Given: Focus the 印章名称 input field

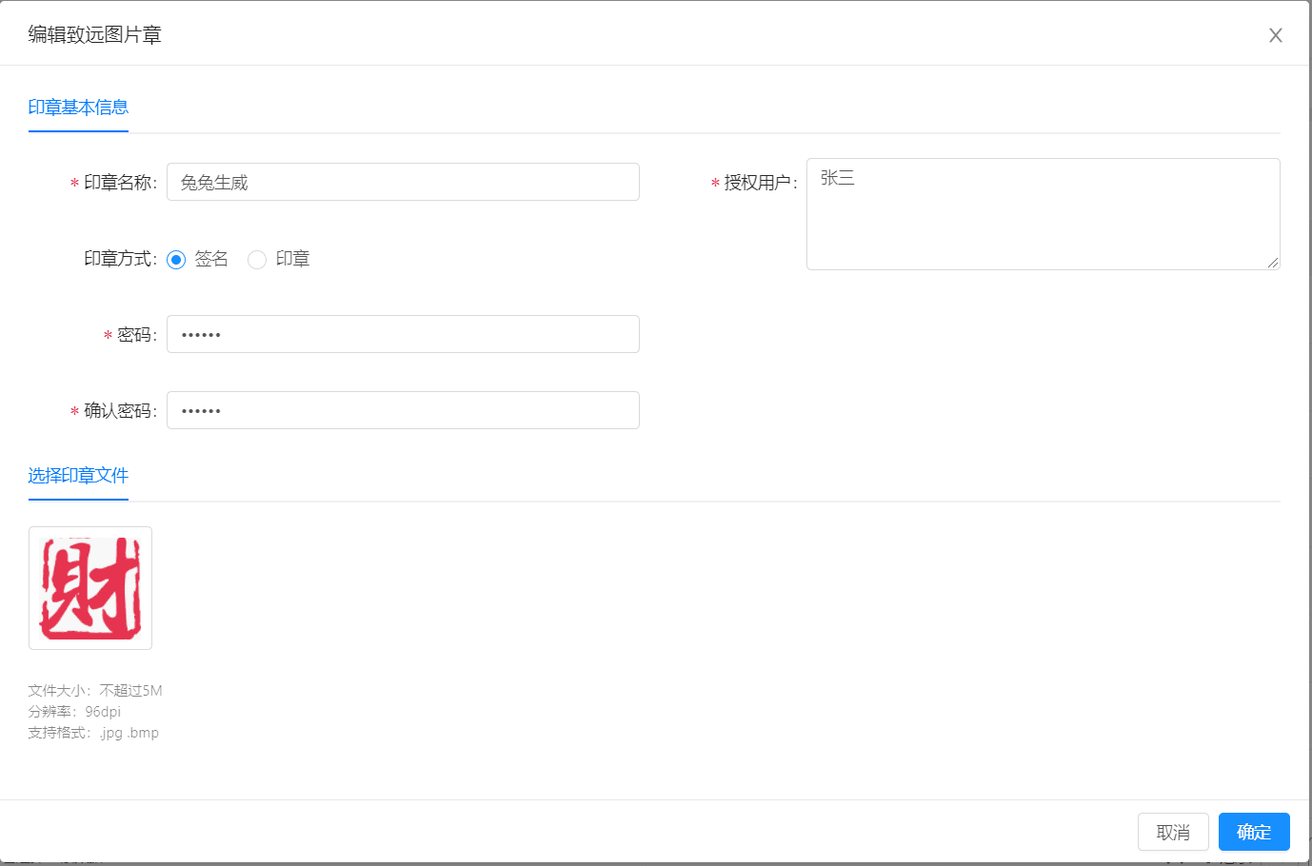Looking at the screenshot, I should click(403, 182).
